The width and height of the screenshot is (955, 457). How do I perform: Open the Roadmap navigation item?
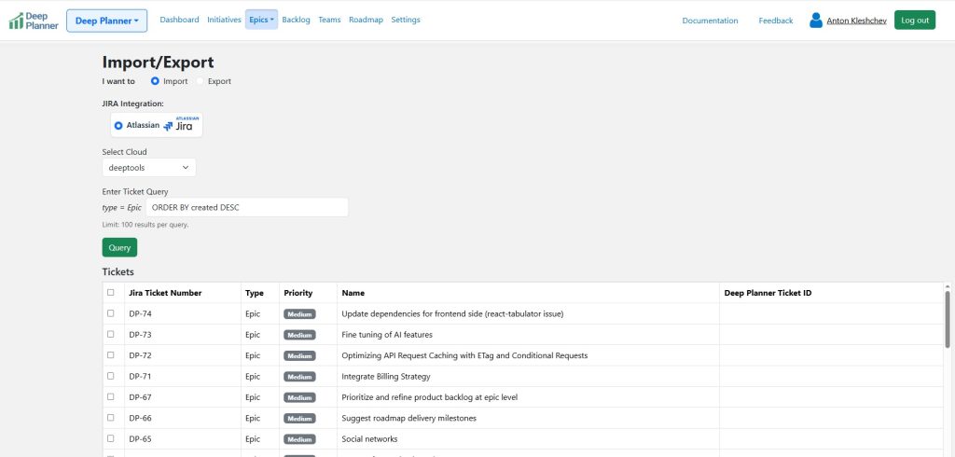point(366,20)
